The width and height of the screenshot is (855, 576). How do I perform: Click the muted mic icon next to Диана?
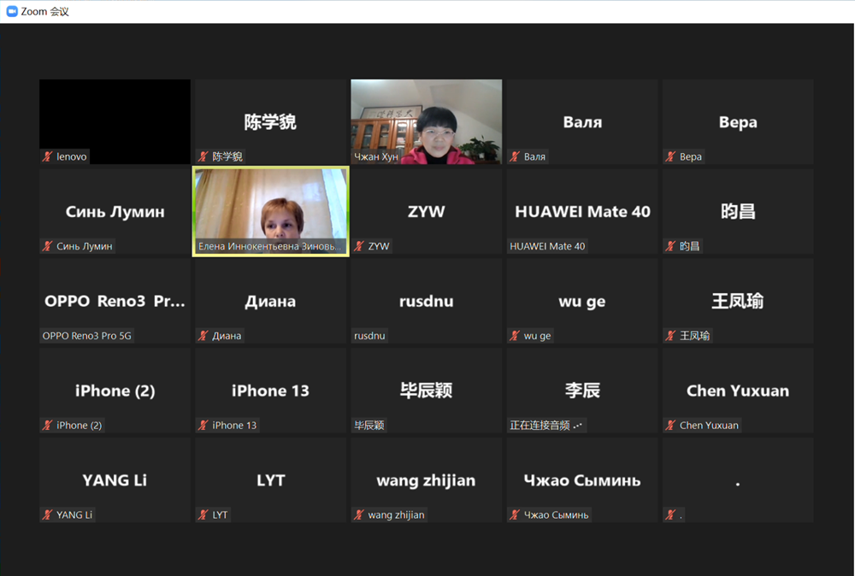(x=203, y=336)
